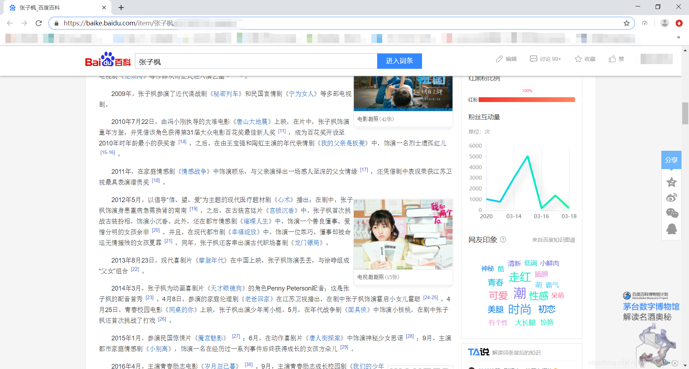Click the 可爱 tag in fan impressions cloud
Viewport: 689px width, 369px height.
[x=498, y=295]
